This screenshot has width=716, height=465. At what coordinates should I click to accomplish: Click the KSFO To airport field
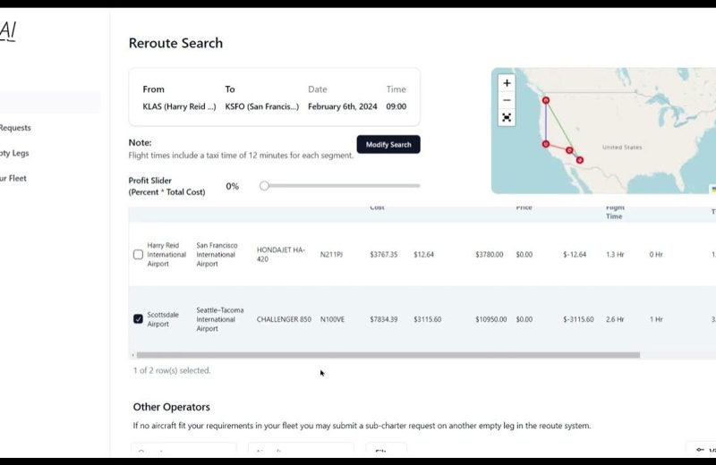[x=261, y=106]
